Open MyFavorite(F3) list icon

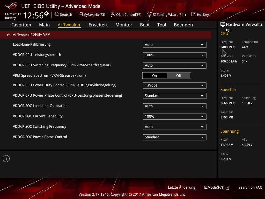click(80, 15)
